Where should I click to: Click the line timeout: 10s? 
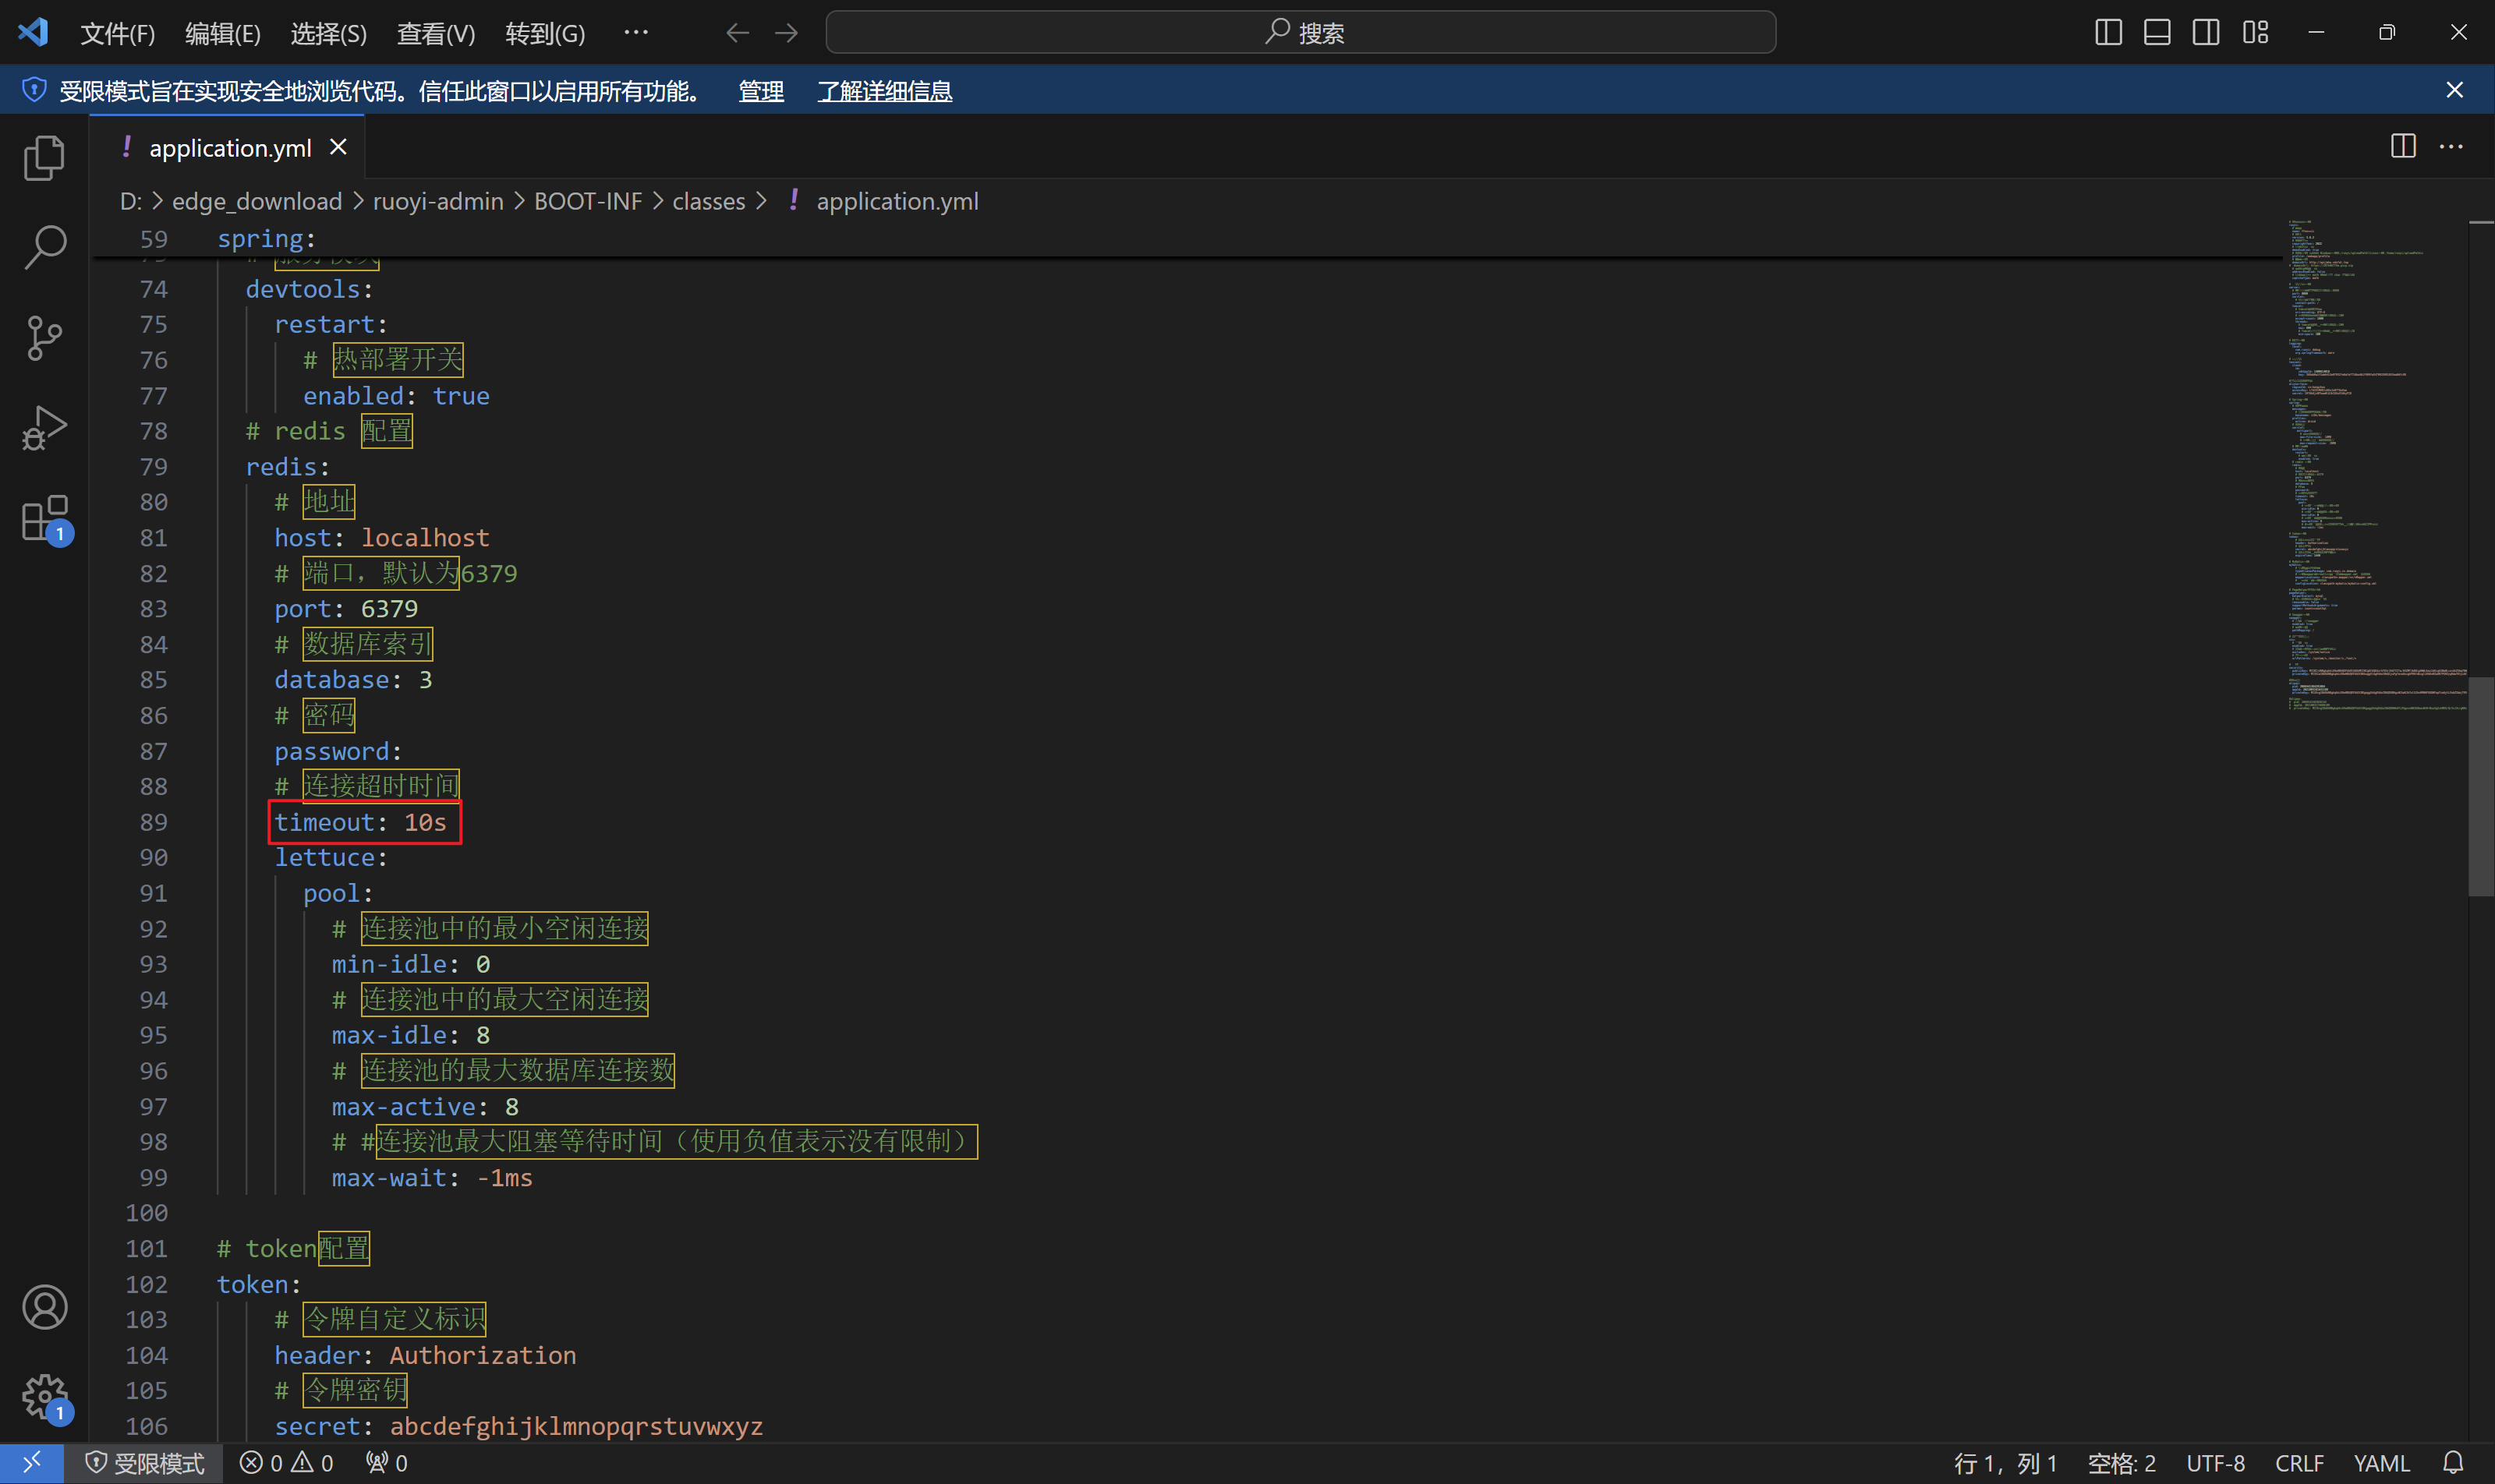(360, 822)
